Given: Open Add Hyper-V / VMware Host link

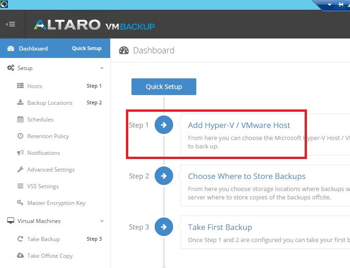Looking at the screenshot, I should point(239,125).
